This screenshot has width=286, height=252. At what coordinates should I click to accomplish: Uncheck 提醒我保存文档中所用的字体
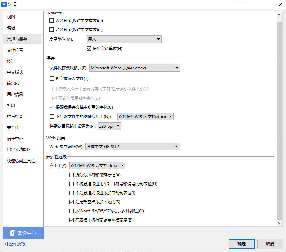coord(52,107)
